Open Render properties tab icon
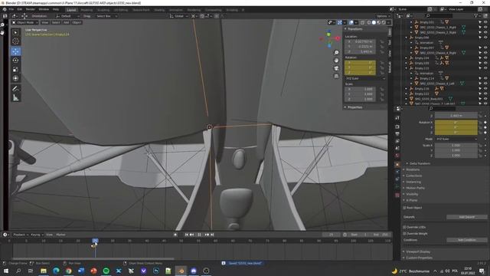 397,127
